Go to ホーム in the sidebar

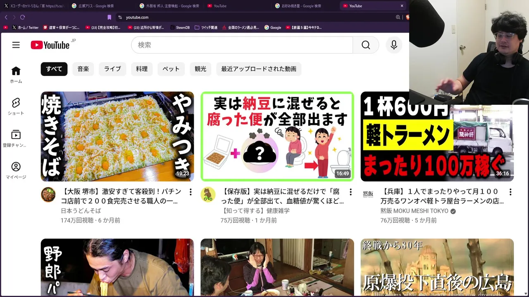click(x=16, y=75)
